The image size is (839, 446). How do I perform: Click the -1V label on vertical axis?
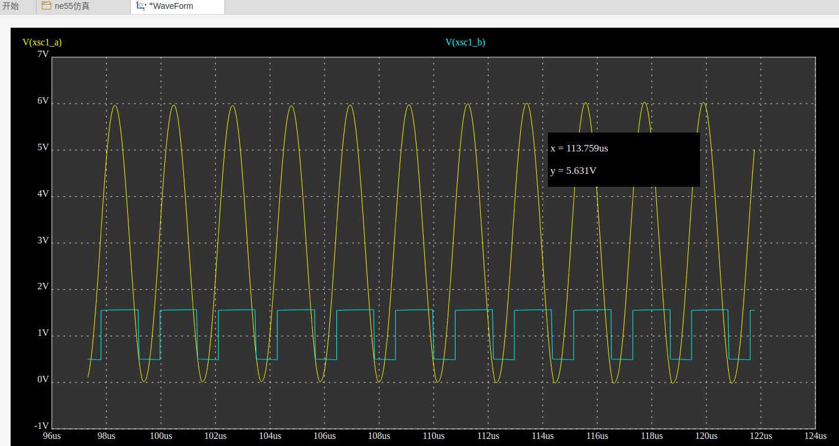pos(41,426)
